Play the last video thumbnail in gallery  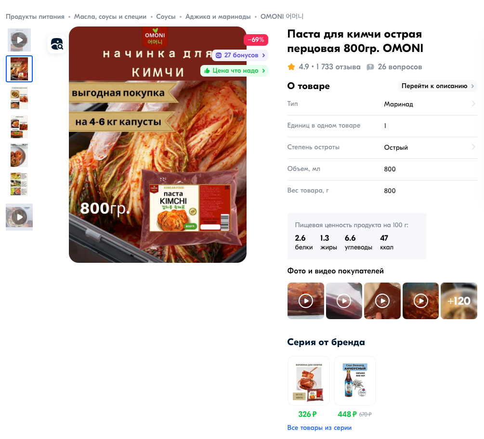[x=19, y=217]
